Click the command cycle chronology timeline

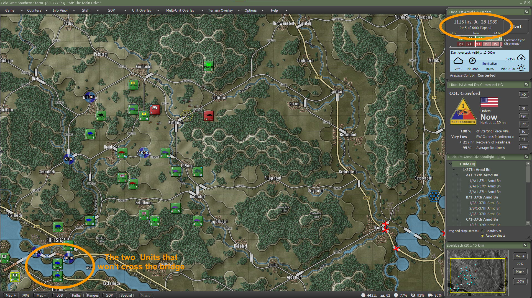(476, 41)
